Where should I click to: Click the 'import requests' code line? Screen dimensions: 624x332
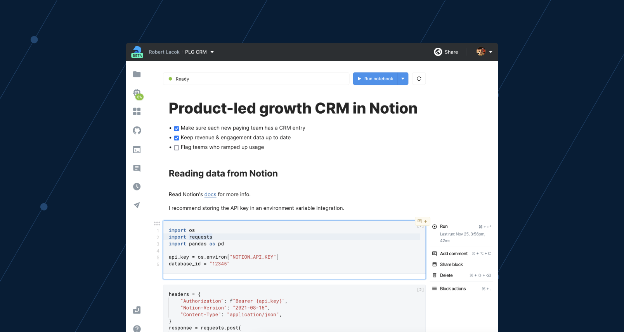[x=191, y=237]
